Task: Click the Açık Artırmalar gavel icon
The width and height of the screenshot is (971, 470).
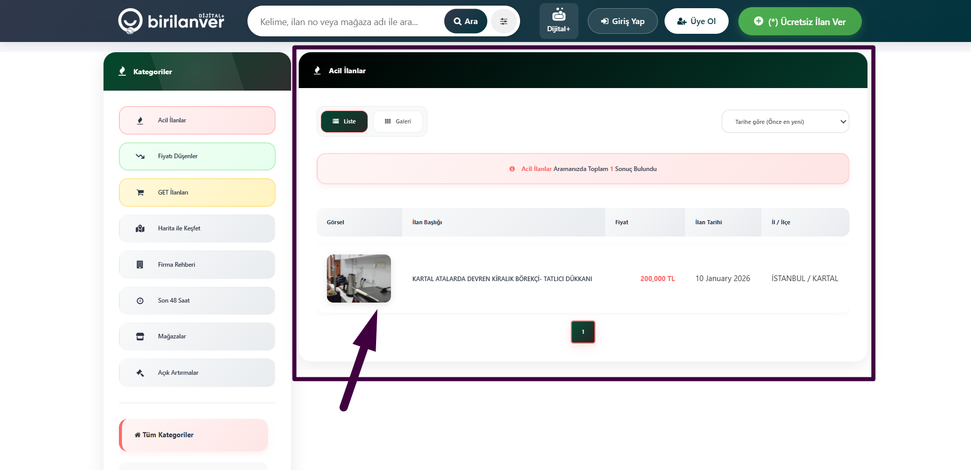Action: click(140, 373)
